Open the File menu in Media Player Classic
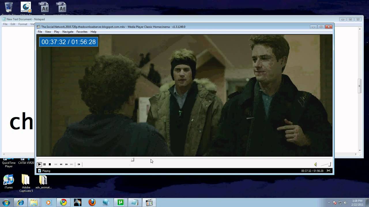Image resolution: width=369 pixels, height=207 pixels. click(40, 32)
